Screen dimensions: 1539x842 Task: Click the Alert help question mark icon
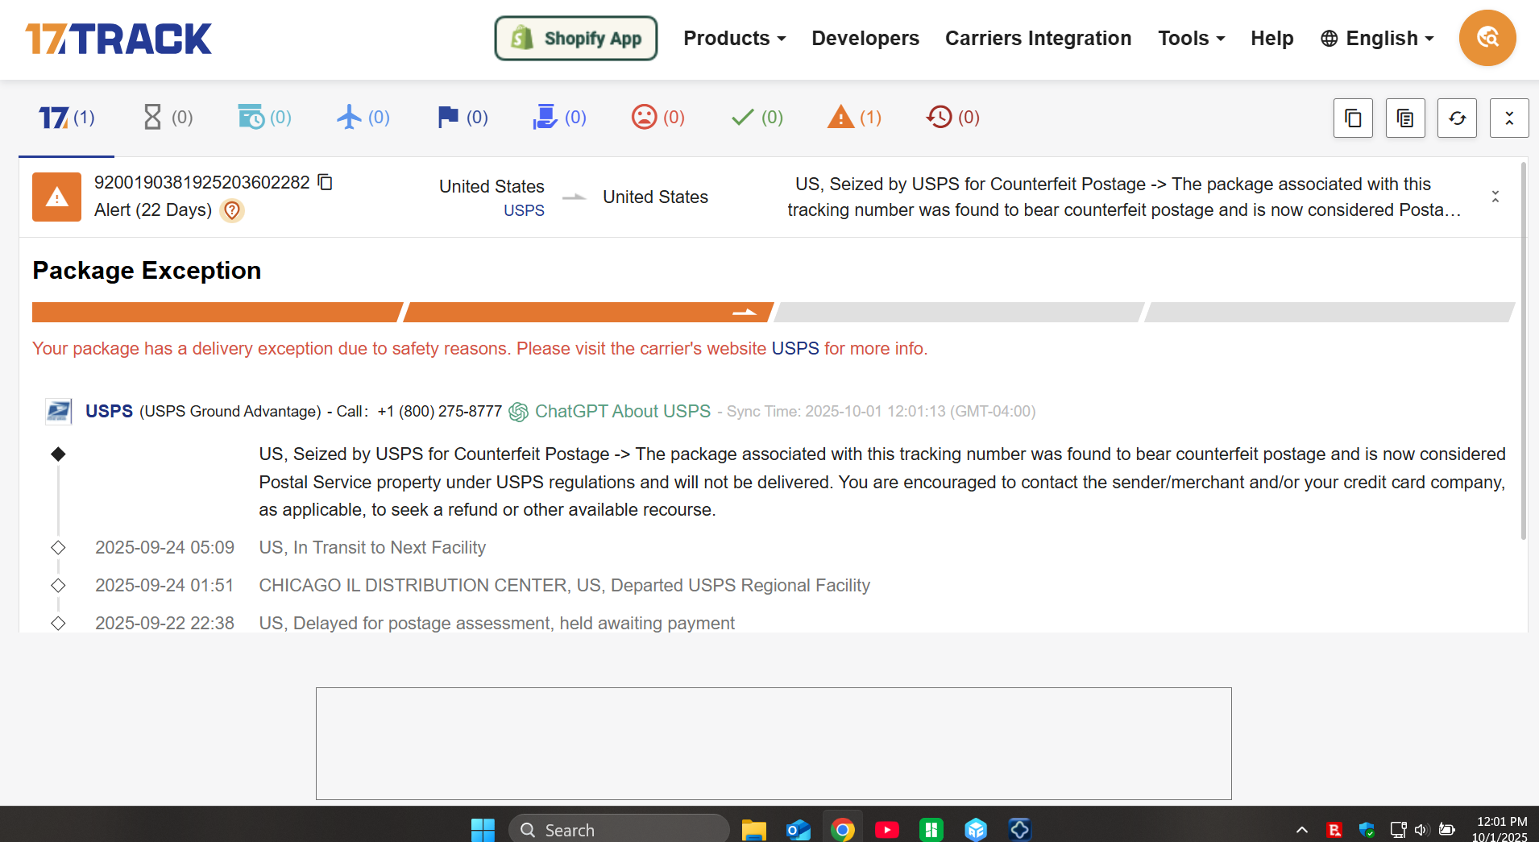coord(232,210)
